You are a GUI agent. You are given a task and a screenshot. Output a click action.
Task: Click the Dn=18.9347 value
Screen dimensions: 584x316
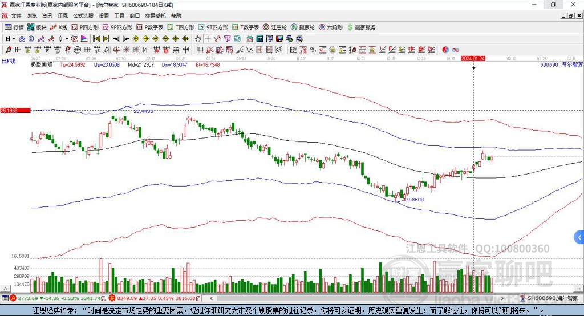175,65
